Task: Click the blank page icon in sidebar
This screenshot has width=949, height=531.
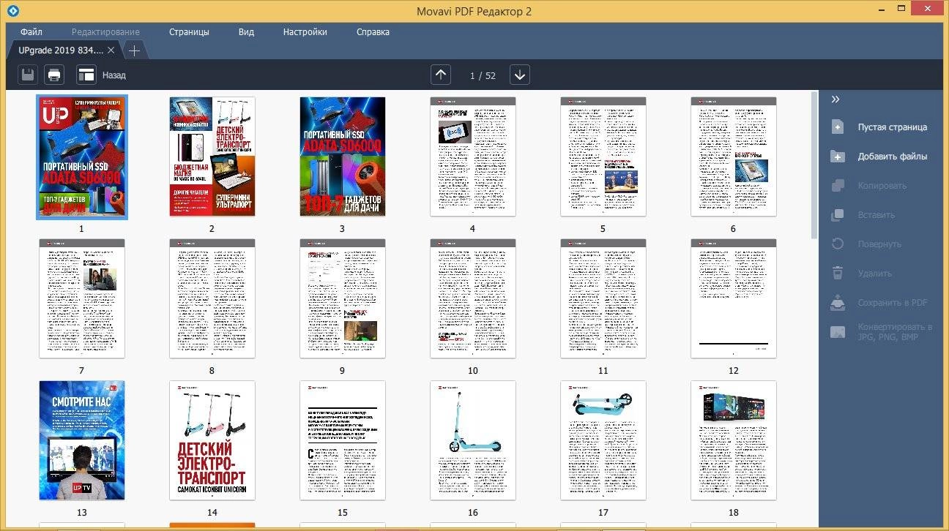Action: pyautogui.click(x=838, y=127)
